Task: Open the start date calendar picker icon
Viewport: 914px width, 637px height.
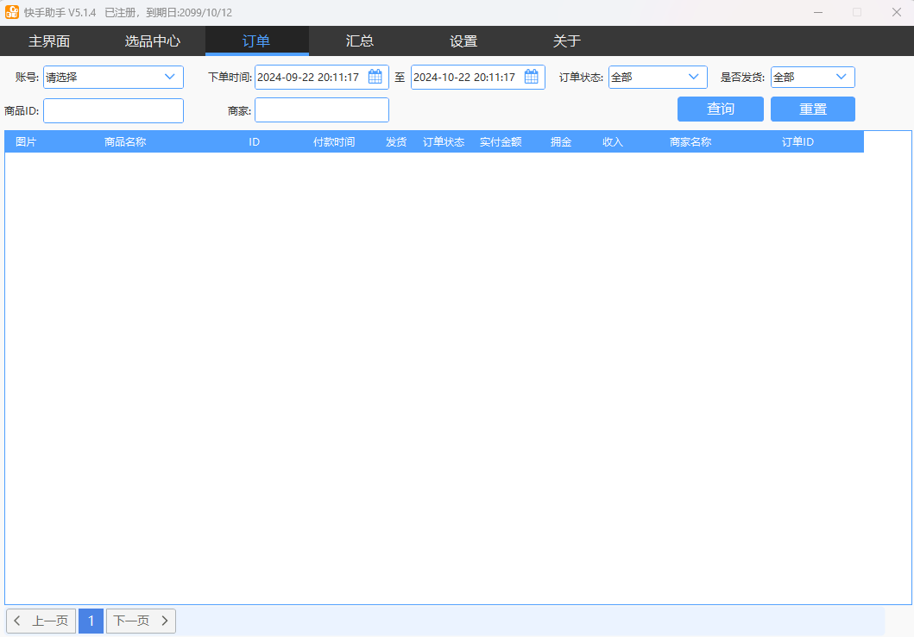Action: (x=375, y=77)
